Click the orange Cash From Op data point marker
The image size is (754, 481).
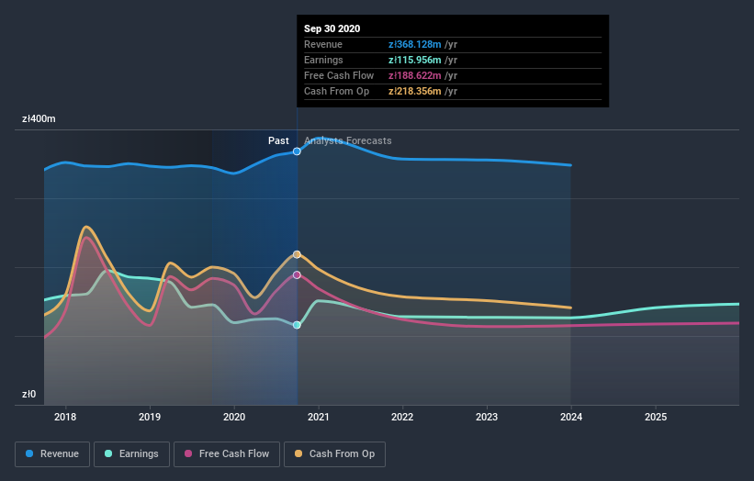pos(297,254)
